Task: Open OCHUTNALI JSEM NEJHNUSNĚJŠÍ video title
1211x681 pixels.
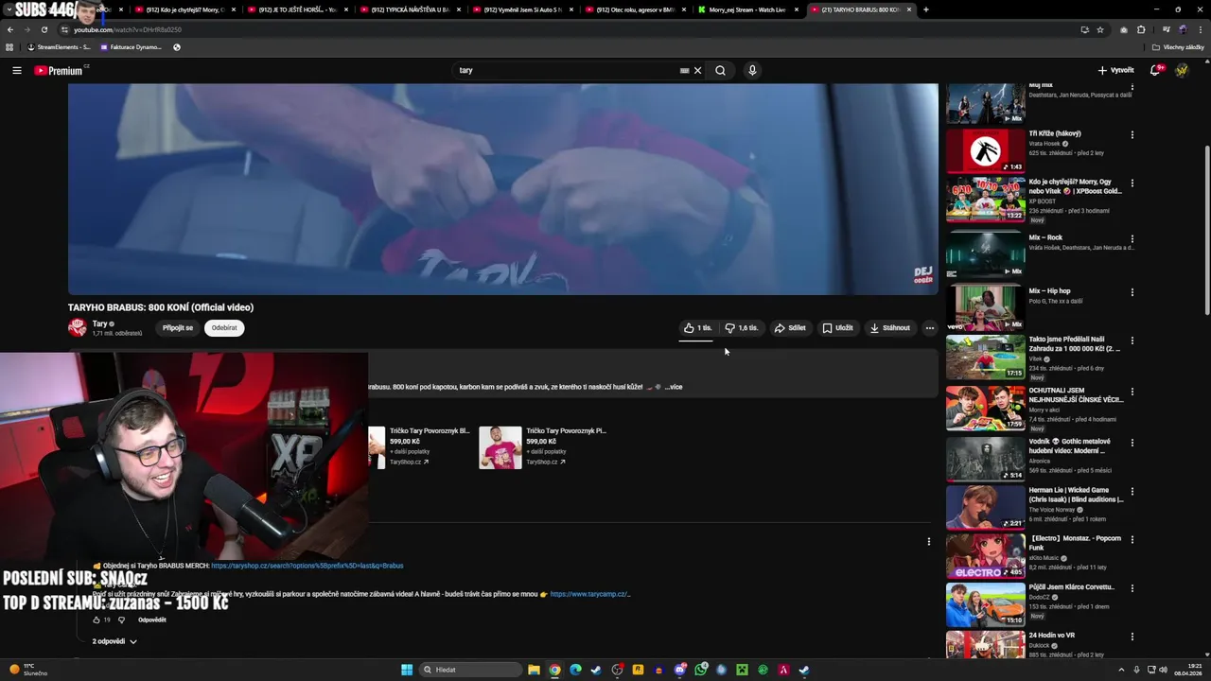Action: pyautogui.click(x=1076, y=394)
